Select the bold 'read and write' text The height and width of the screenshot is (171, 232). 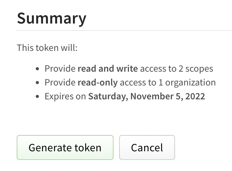click(108, 69)
